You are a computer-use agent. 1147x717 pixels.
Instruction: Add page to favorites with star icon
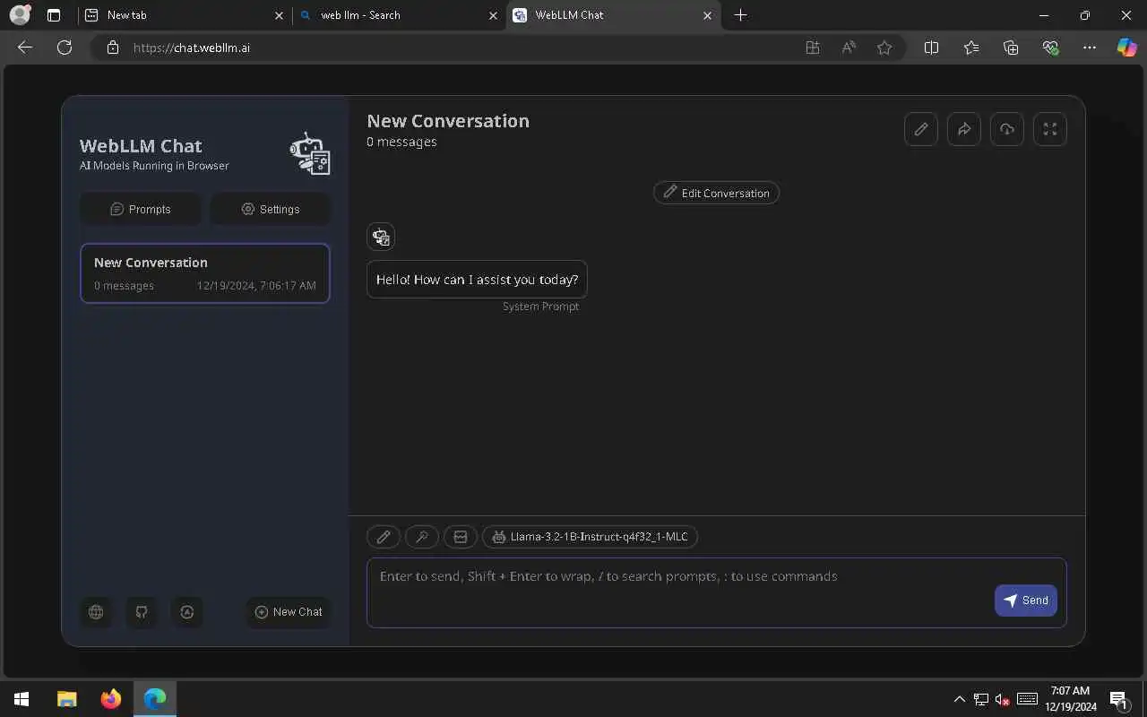[x=884, y=48]
